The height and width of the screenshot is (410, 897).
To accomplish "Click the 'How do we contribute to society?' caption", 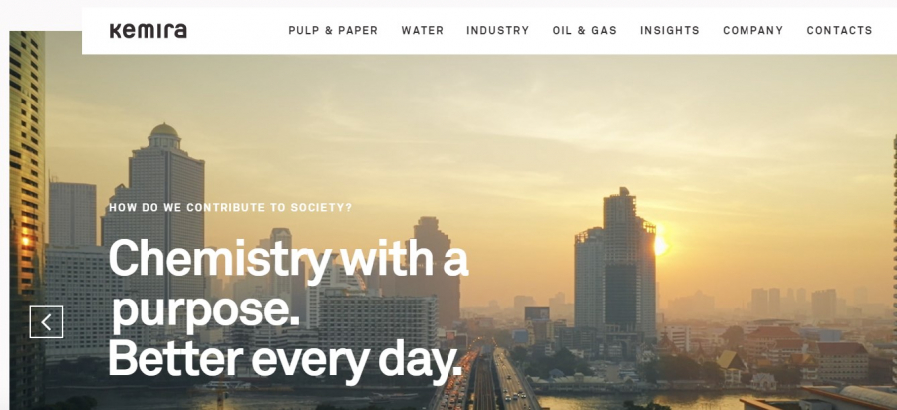I will [230, 207].
